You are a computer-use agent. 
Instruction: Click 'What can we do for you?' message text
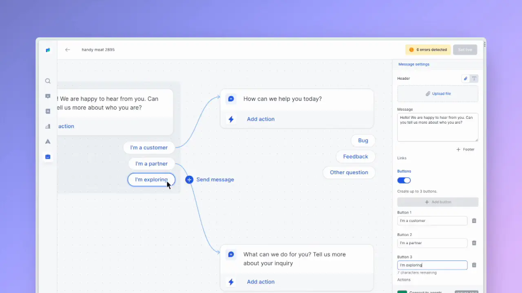point(294,259)
